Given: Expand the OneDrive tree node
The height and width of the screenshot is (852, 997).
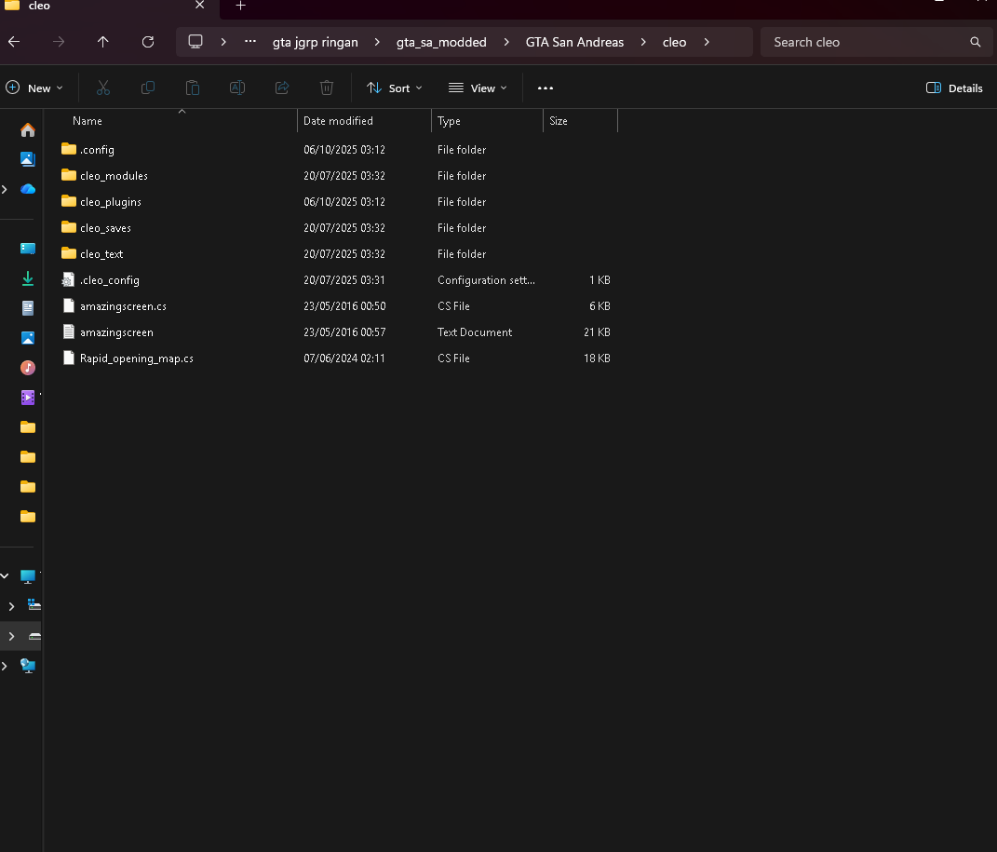Looking at the screenshot, I should point(5,189).
